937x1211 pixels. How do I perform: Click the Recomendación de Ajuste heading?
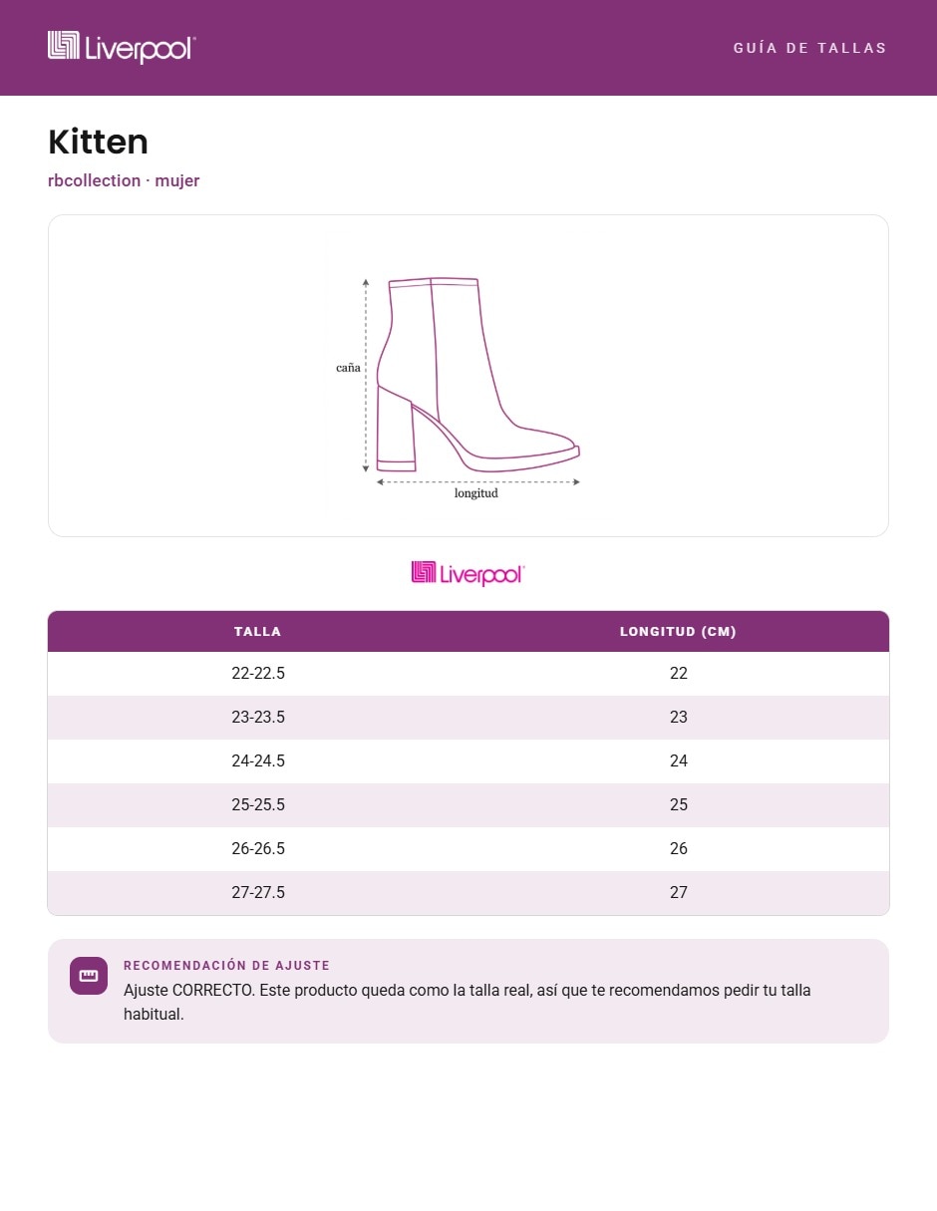tap(226, 966)
